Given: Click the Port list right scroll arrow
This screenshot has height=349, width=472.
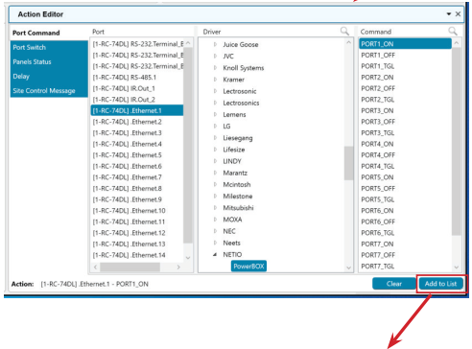Looking at the screenshot, I should click(178, 267).
